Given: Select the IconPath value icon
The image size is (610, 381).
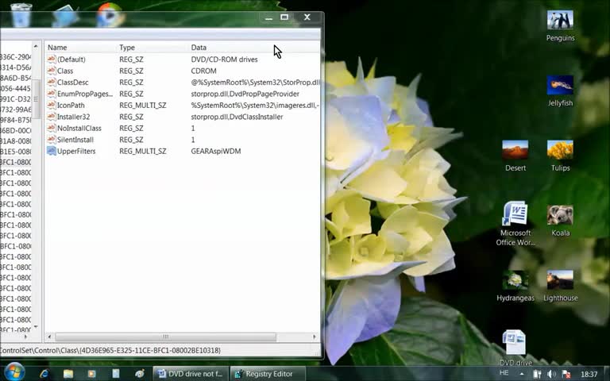Looking at the screenshot, I should pos(52,105).
